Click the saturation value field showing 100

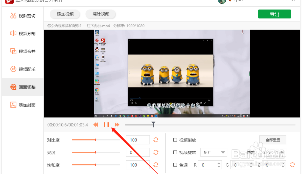click(138, 165)
